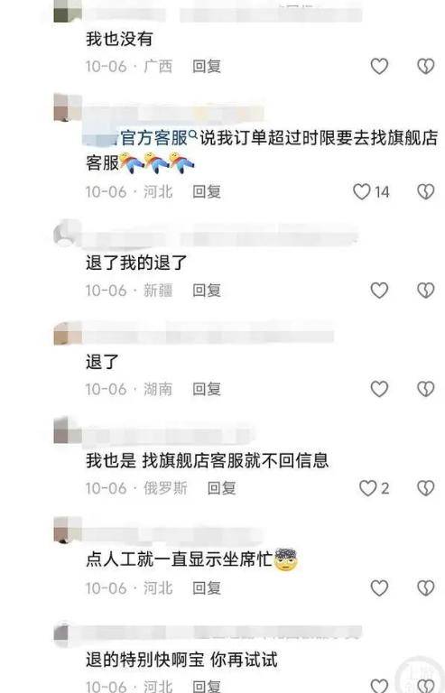Dislike the 湖南 comment '退了'
This screenshot has height=693, width=445.
click(x=426, y=389)
